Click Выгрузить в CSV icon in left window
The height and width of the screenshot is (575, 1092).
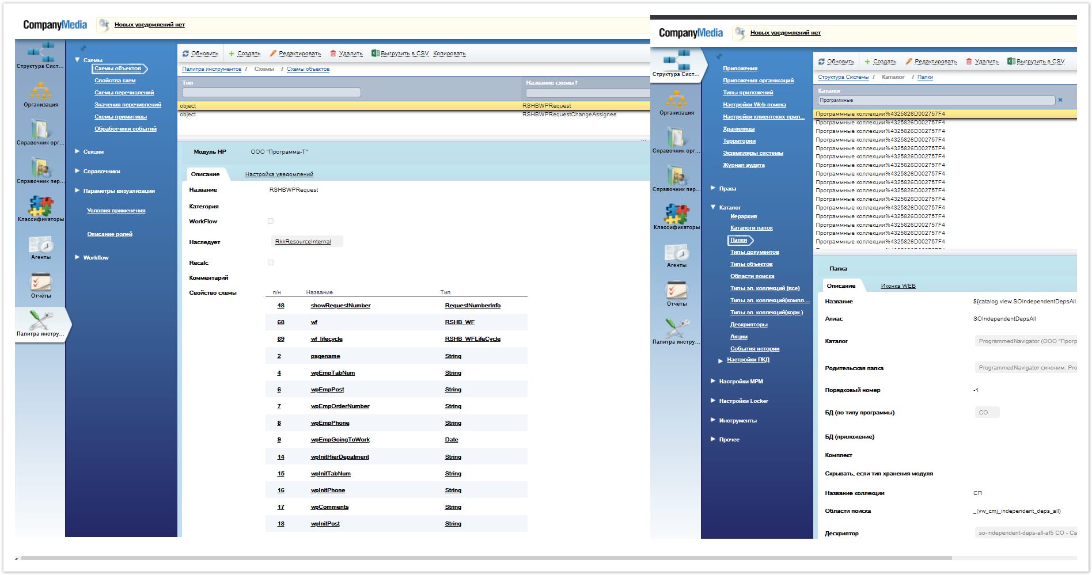click(375, 53)
